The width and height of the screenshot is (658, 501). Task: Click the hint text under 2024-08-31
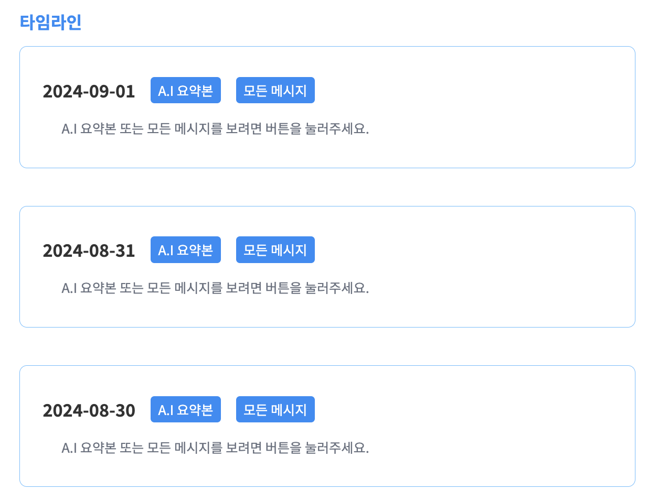point(215,288)
